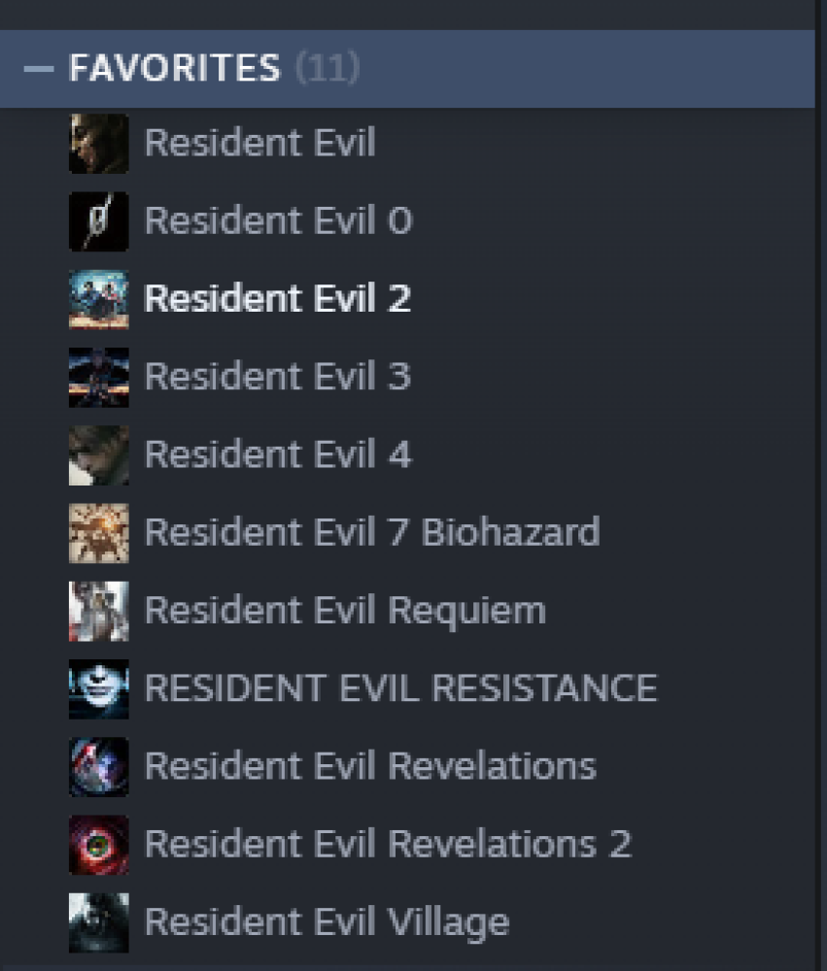Select Resident Evil 7 Biohazard title
Viewport: 827px width, 971px height.
[x=372, y=532]
